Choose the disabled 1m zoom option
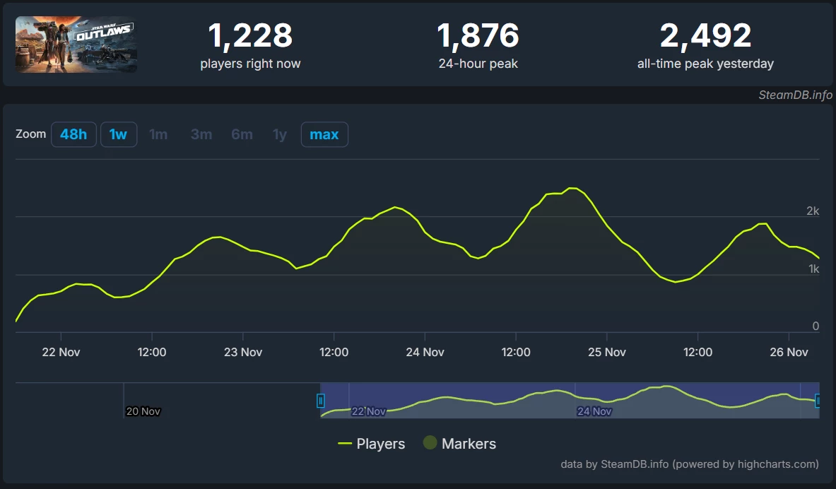 click(x=158, y=134)
